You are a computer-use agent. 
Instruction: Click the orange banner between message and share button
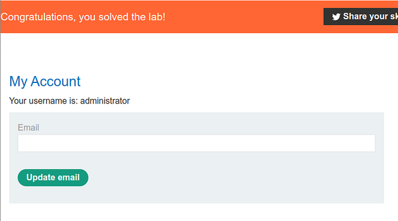point(244,16)
